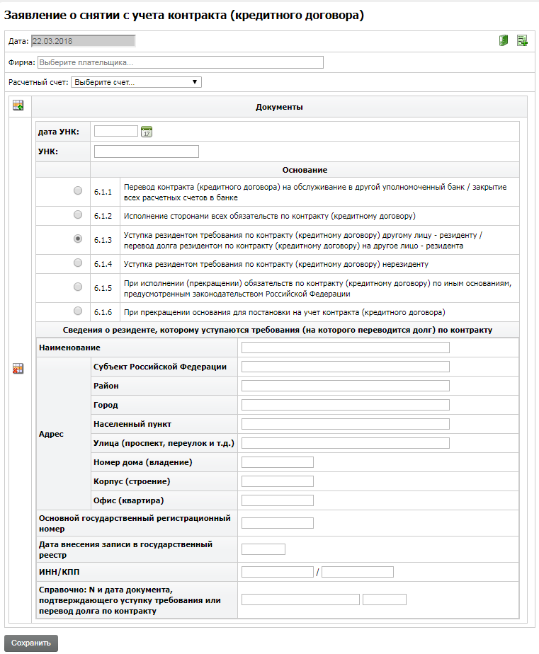This screenshot has height=654, width=539.
Task: Select basis 6.1.5 radio button
Action: tap(78, 287)
